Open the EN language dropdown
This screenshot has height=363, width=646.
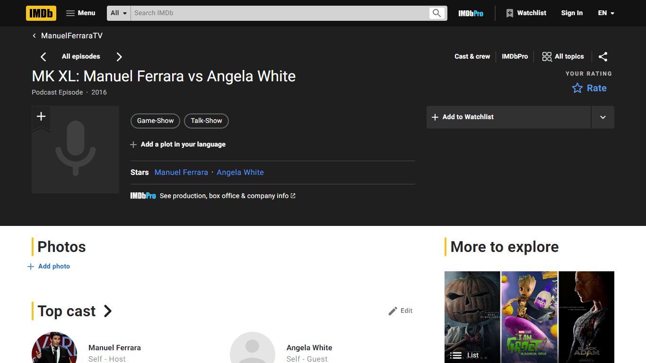pos(606,13)
